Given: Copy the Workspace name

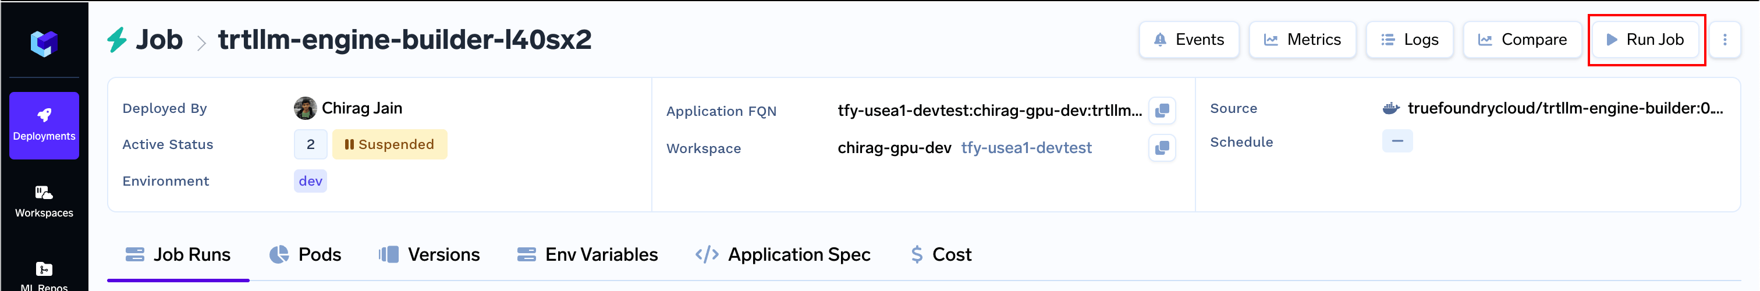Looking at the screenshot, I should pyautogui.click(x=1162, y=148).
